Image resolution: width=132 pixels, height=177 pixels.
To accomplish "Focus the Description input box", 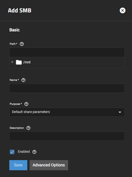I will tap(67, 136).
